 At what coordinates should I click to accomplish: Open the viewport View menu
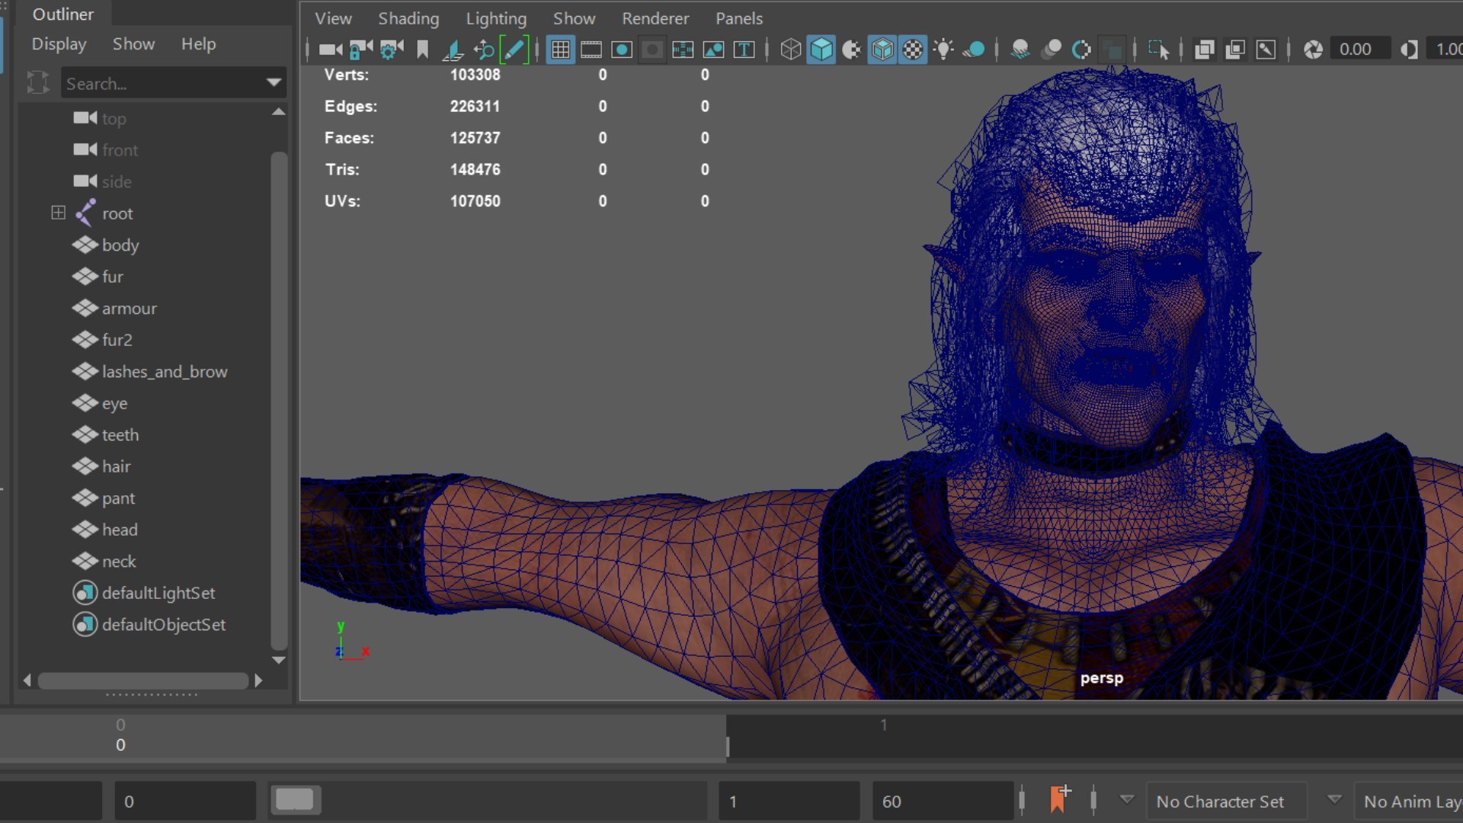coord(333,18)
